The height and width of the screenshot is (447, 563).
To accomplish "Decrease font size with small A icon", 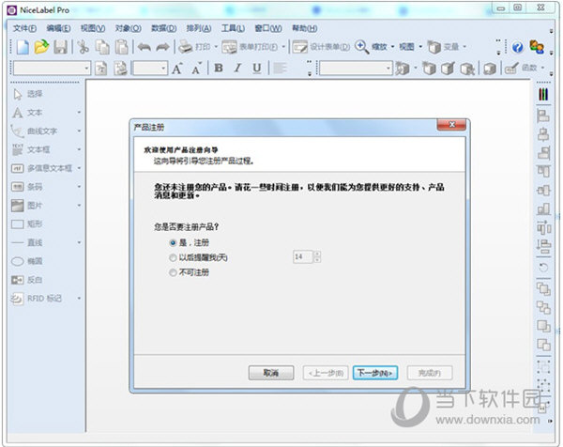I will (196, 69).
